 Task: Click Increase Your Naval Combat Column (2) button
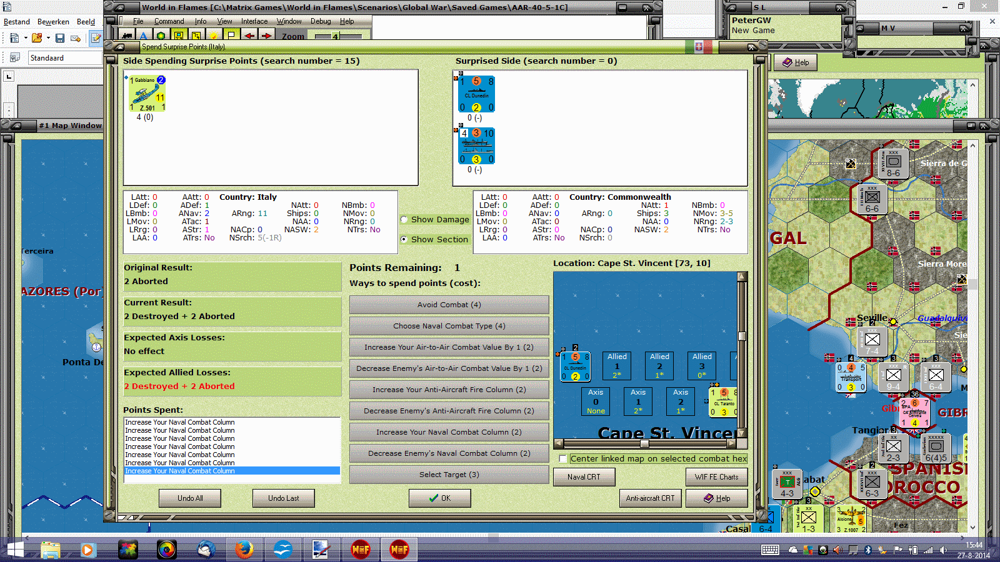[x=449, y=432]
